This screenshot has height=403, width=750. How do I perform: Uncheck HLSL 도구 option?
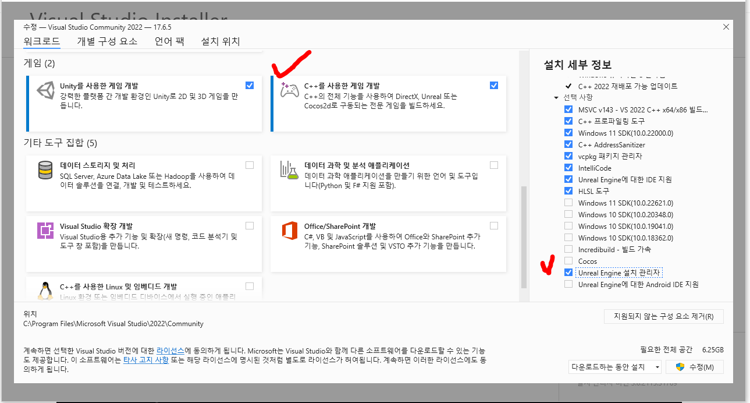(x=568, y=191)
